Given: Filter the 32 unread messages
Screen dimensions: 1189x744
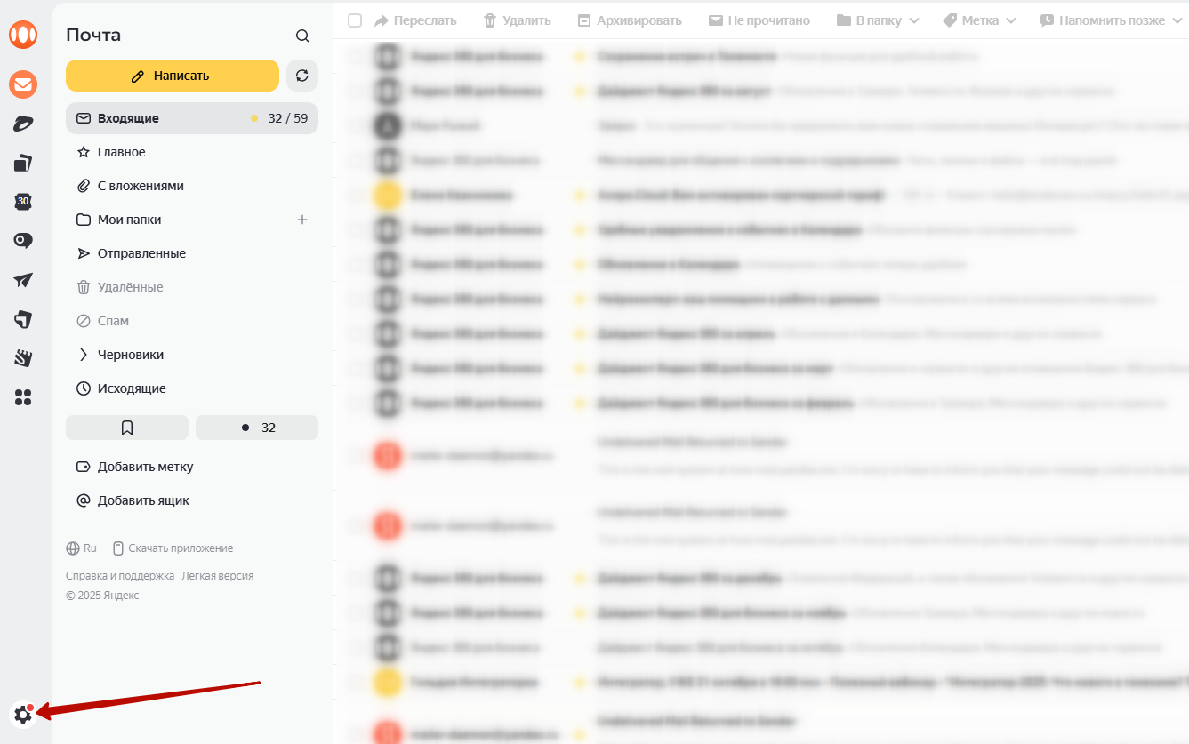Looking at the screenshot, I should pyautogui.click(x=257, y=428).
